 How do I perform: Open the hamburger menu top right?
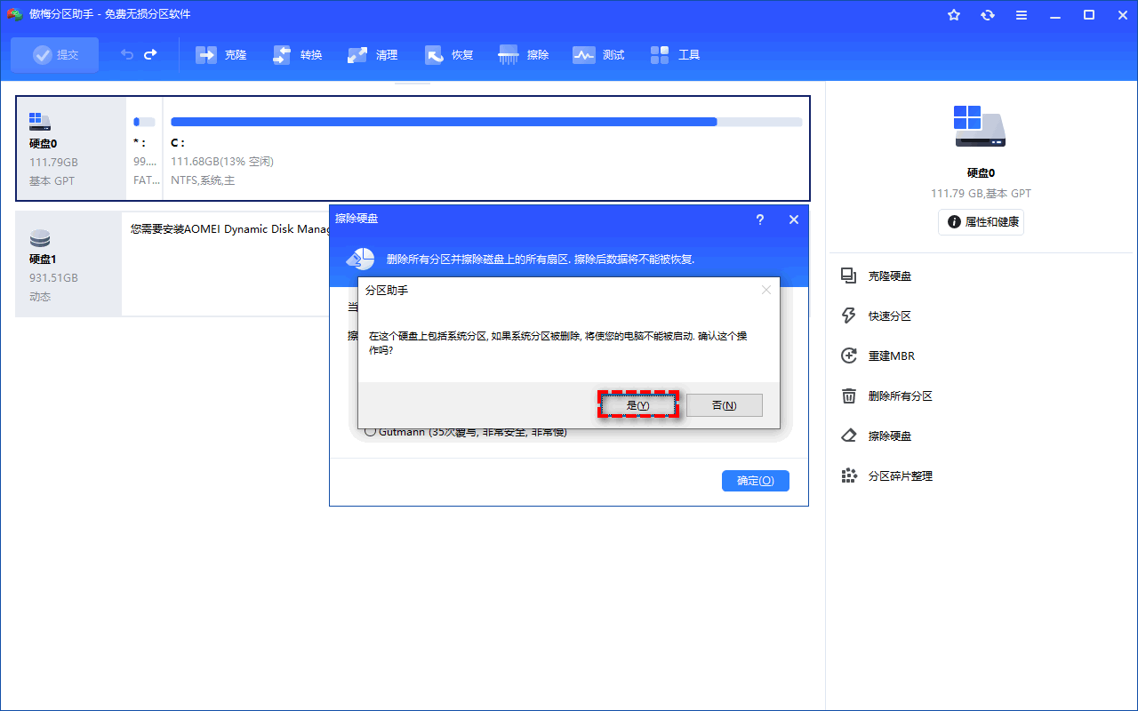1021,14
